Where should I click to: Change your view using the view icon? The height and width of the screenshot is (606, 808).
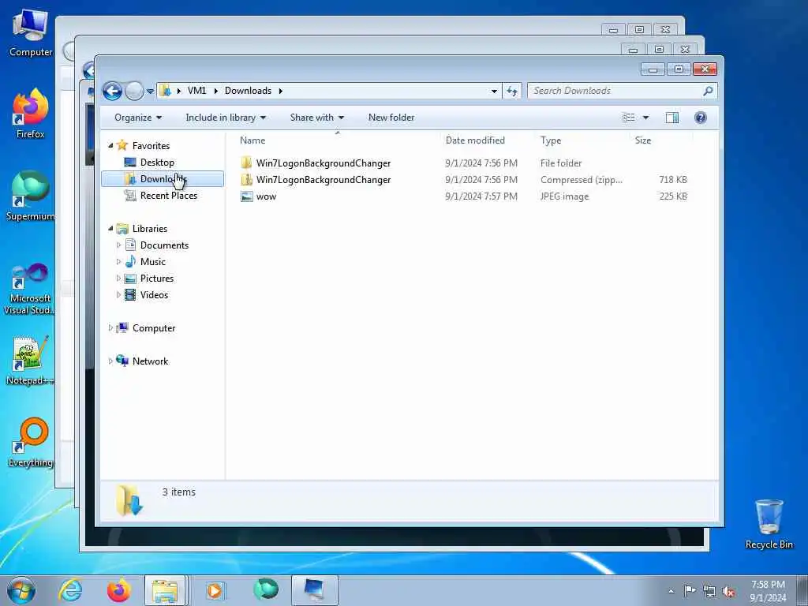click(x=629, y=118)
